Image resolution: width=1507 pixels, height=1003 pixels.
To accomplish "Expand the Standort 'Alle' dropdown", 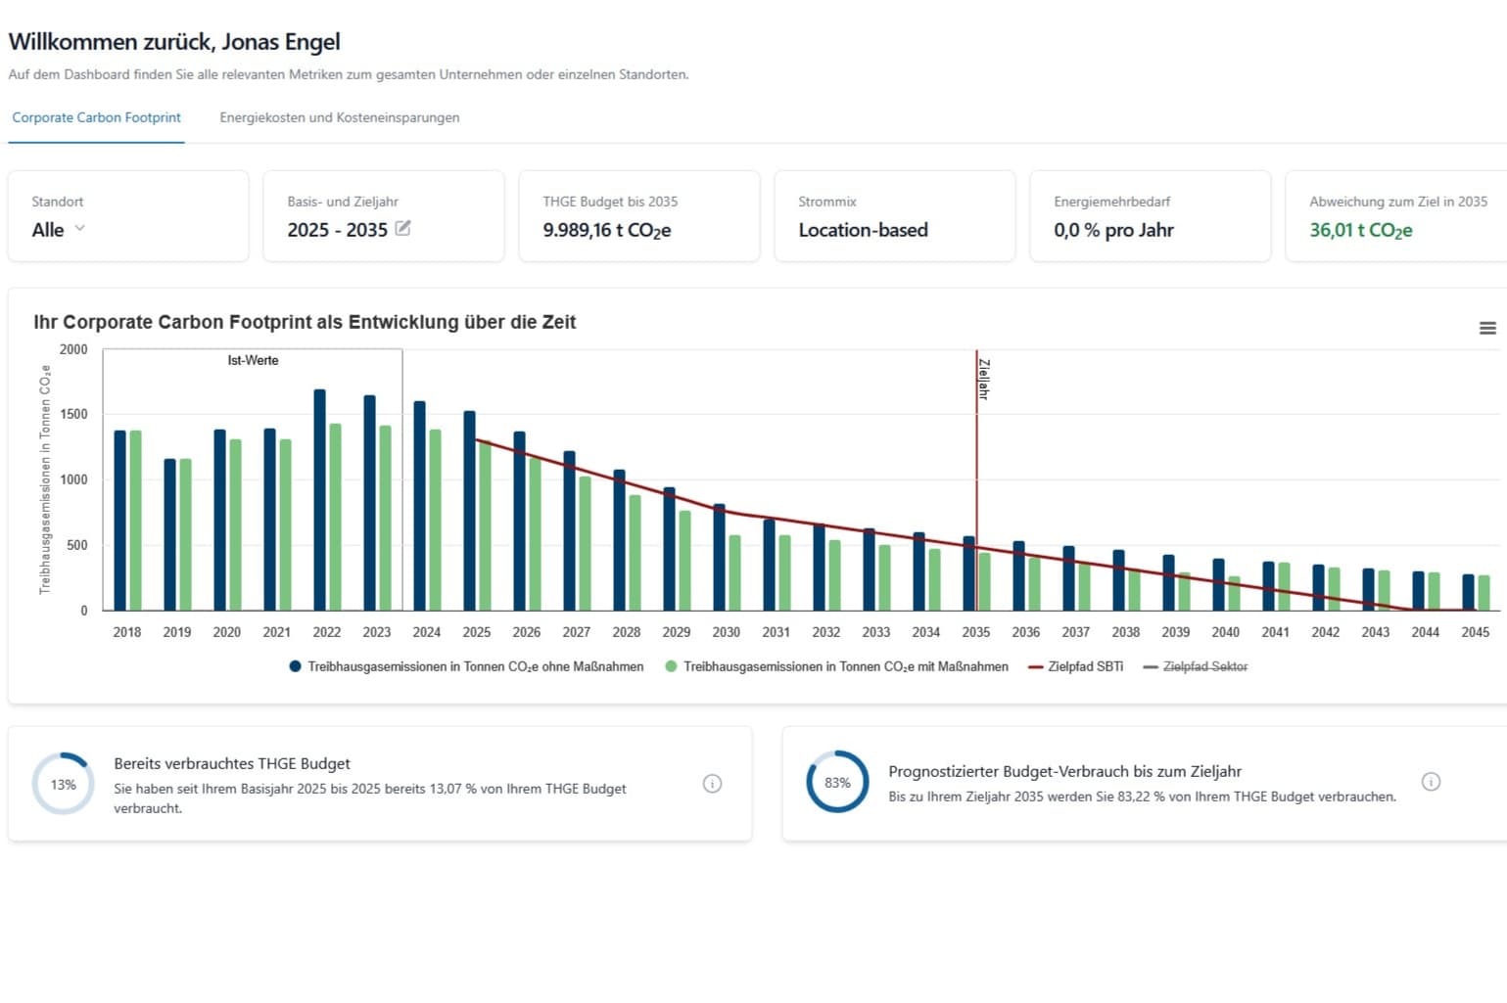I will [59, 230].
